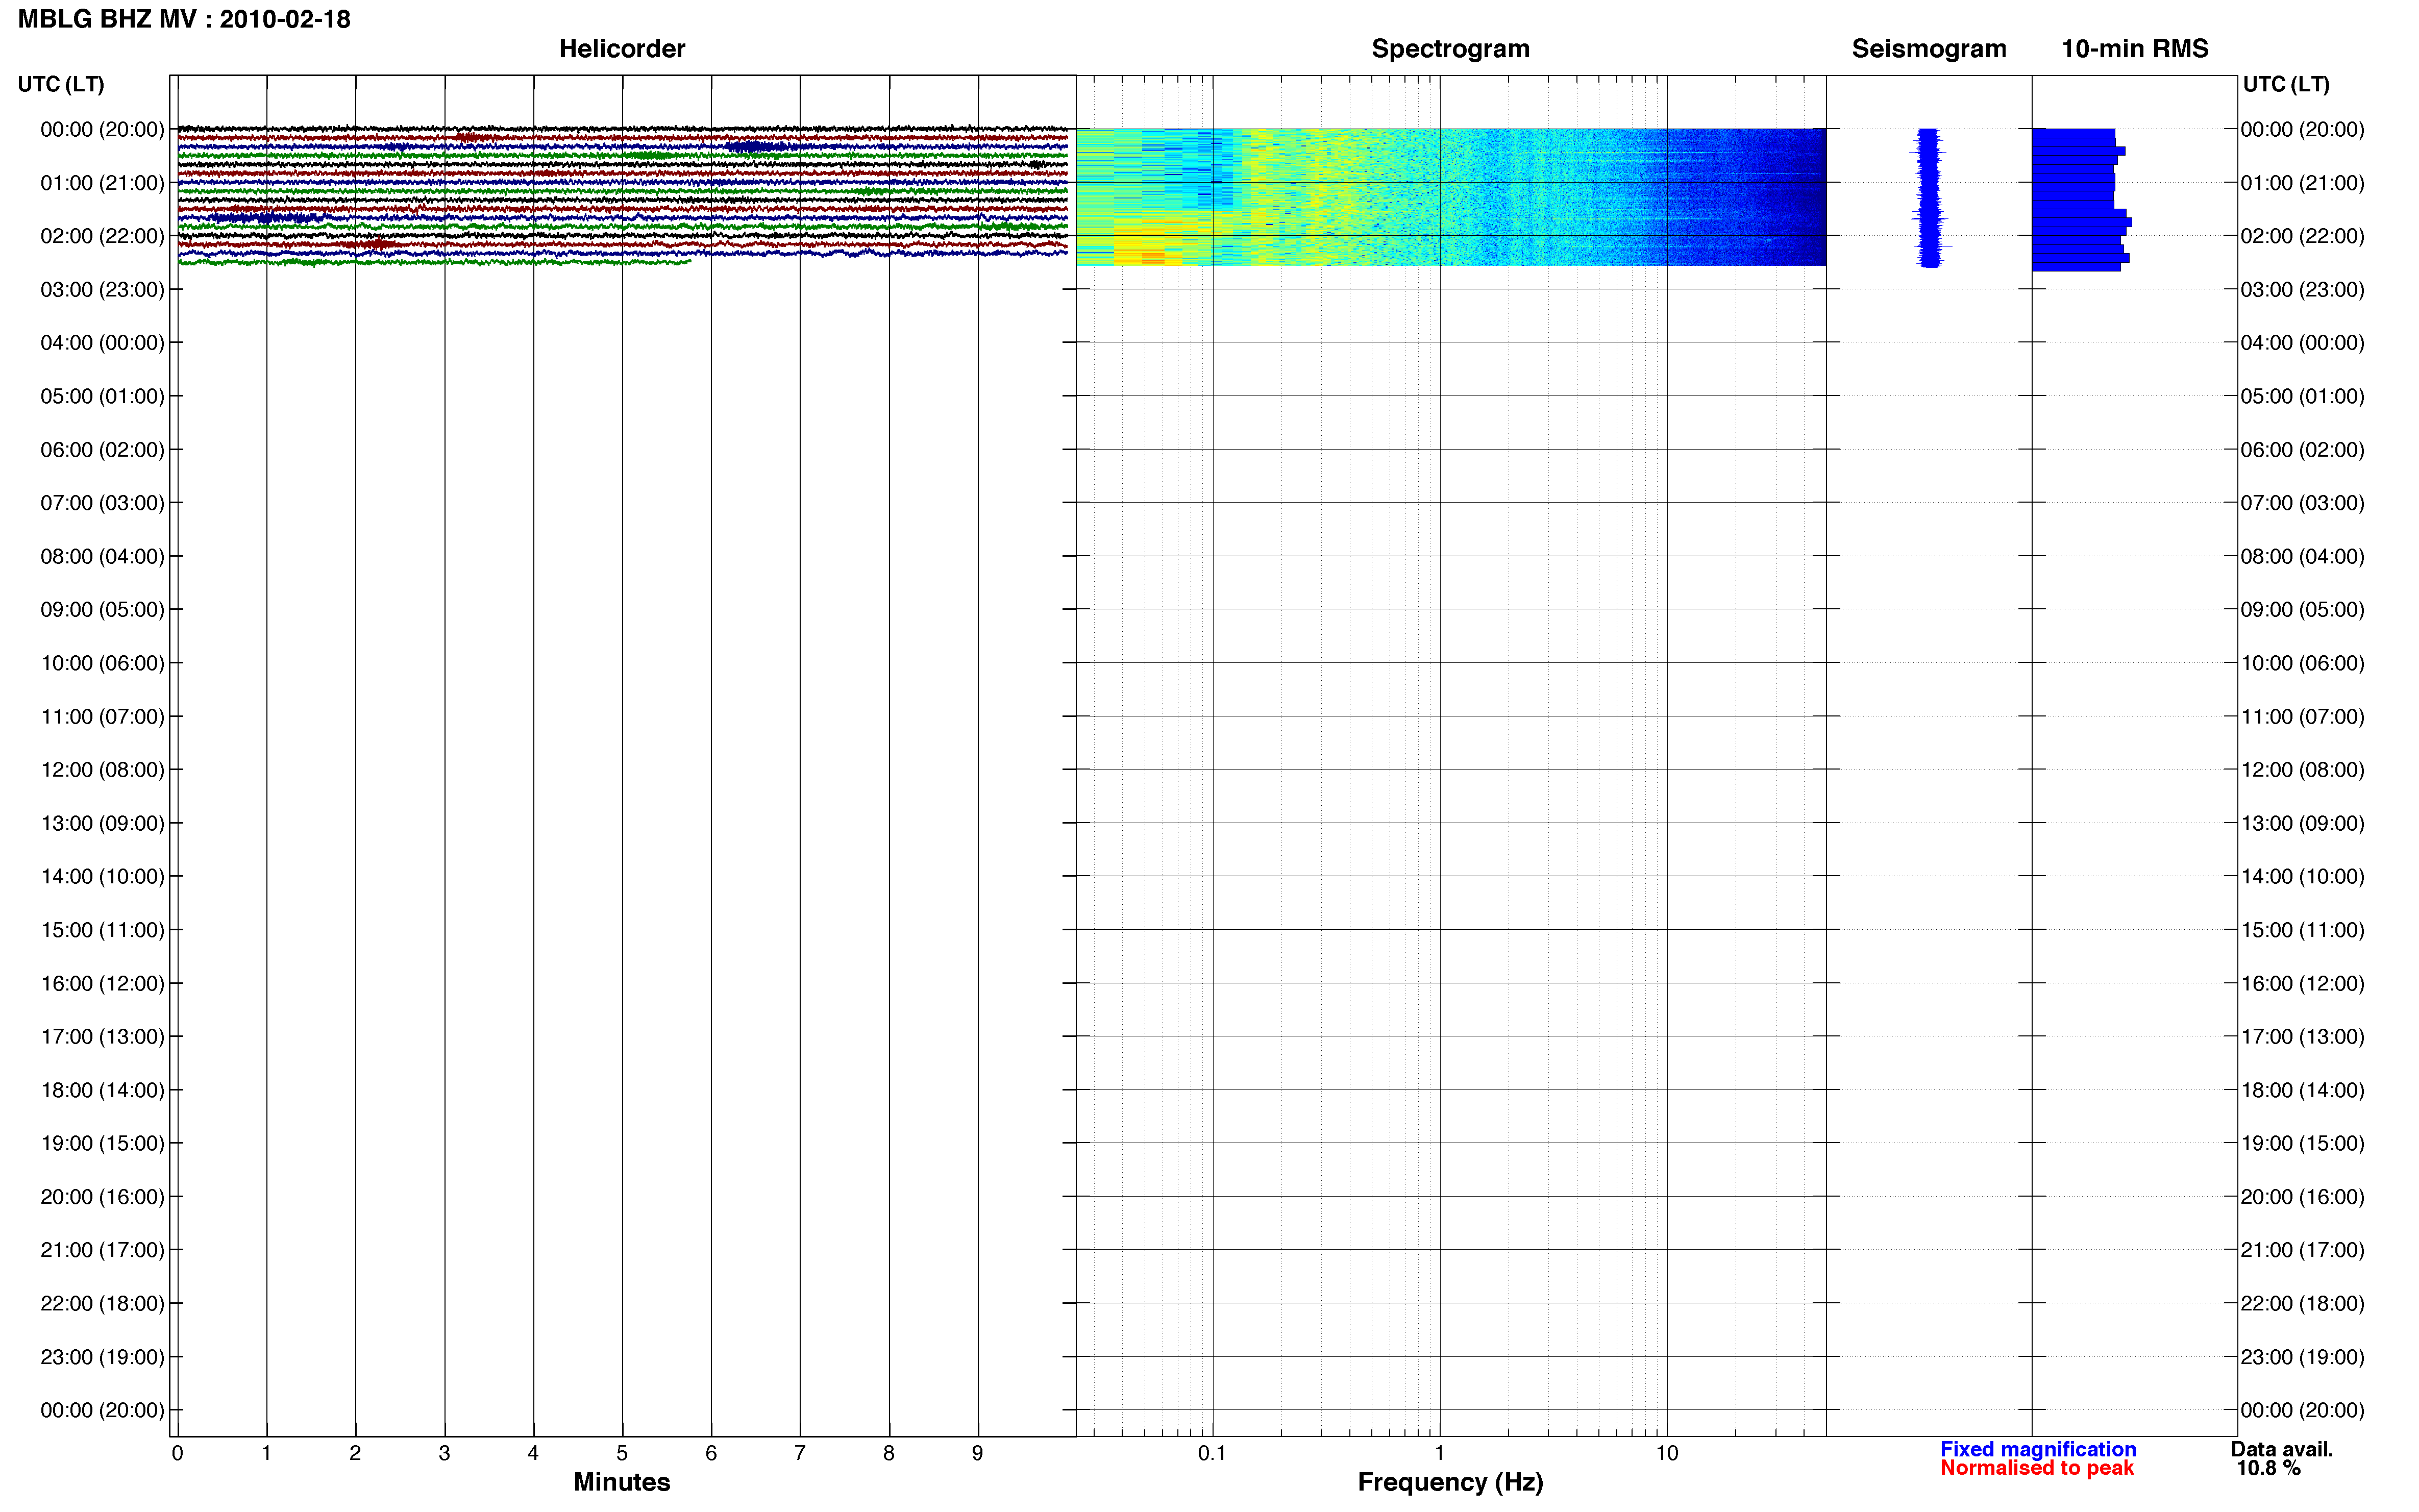The image size is (2419, 1512).
Task: Click the red Normalised to peak legend text
Action: coord(2036,1467)
